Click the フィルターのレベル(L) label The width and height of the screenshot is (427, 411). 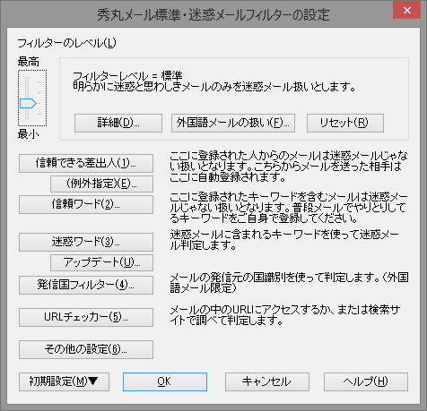pos(66,43)
